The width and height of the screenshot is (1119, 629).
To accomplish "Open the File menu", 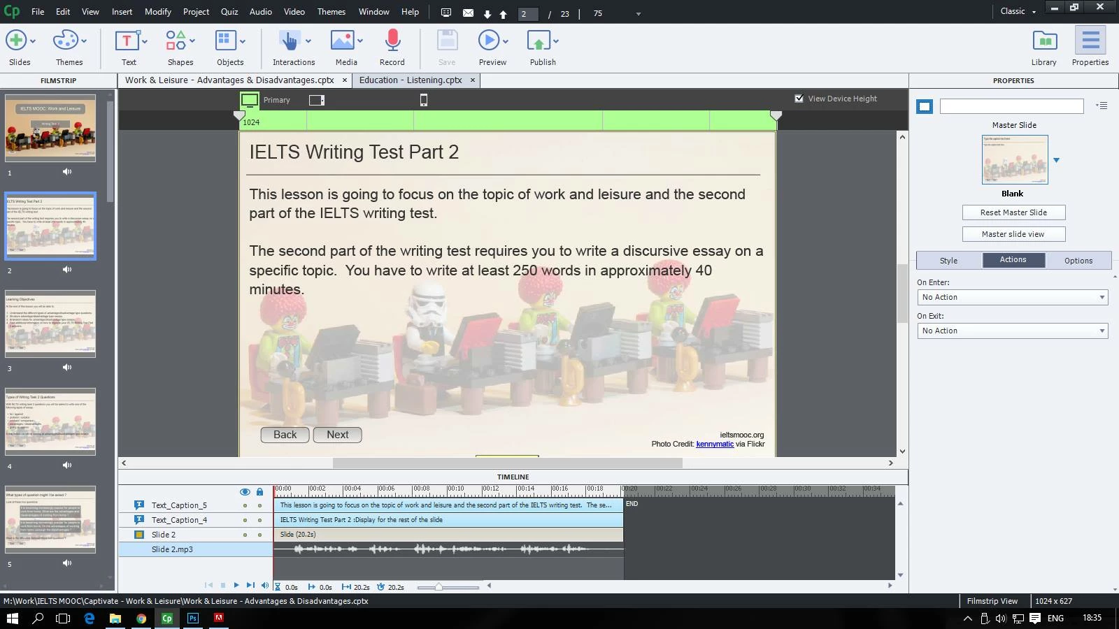I will 38,12.
